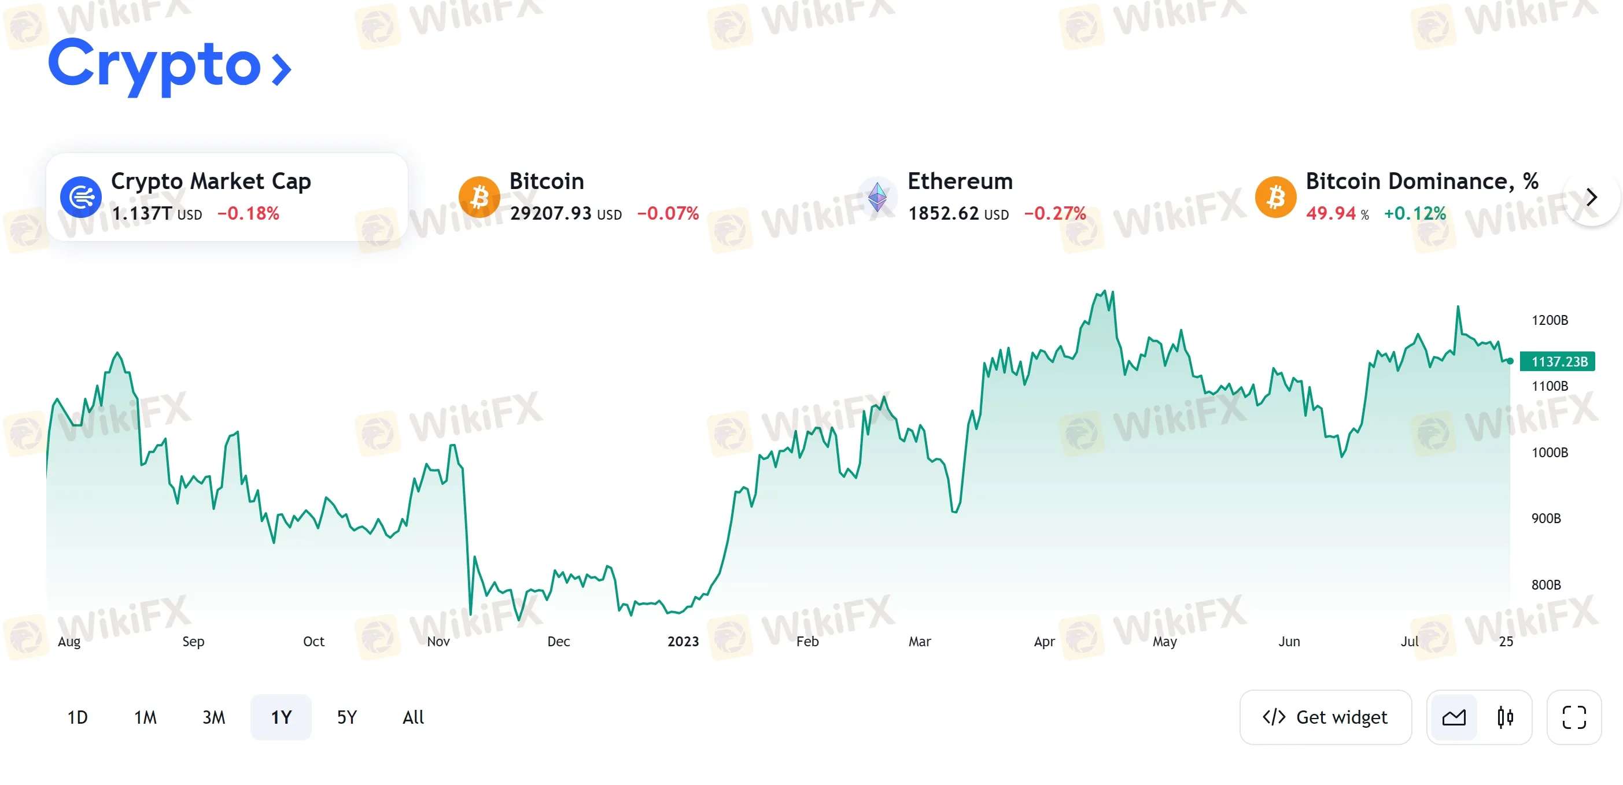Click the Get widget button
The height and width of the screenshot is (785, 1623).
click(x=1325, y=717)
